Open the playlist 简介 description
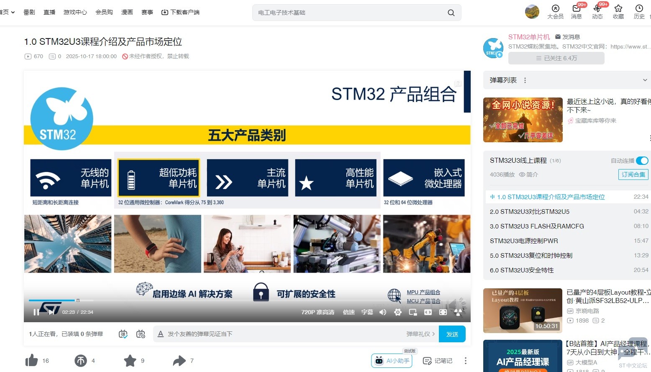The height and width of the screenshot is (372, 651). click(x=528, y=174)
